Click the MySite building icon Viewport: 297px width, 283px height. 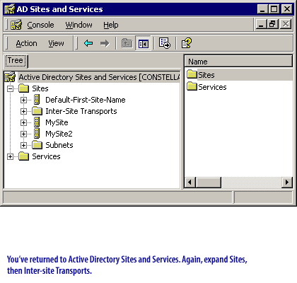point(37,122)
